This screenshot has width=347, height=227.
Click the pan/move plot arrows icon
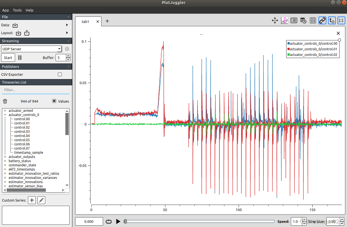275,20
